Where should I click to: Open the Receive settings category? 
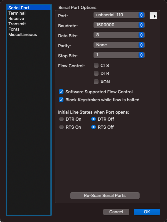point(28,19)
